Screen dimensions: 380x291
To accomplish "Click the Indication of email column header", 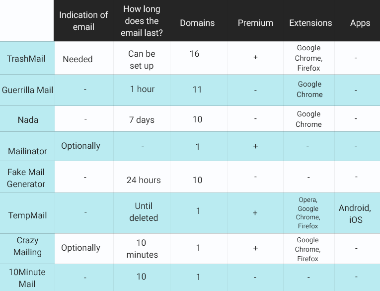I will click(83, 21).
